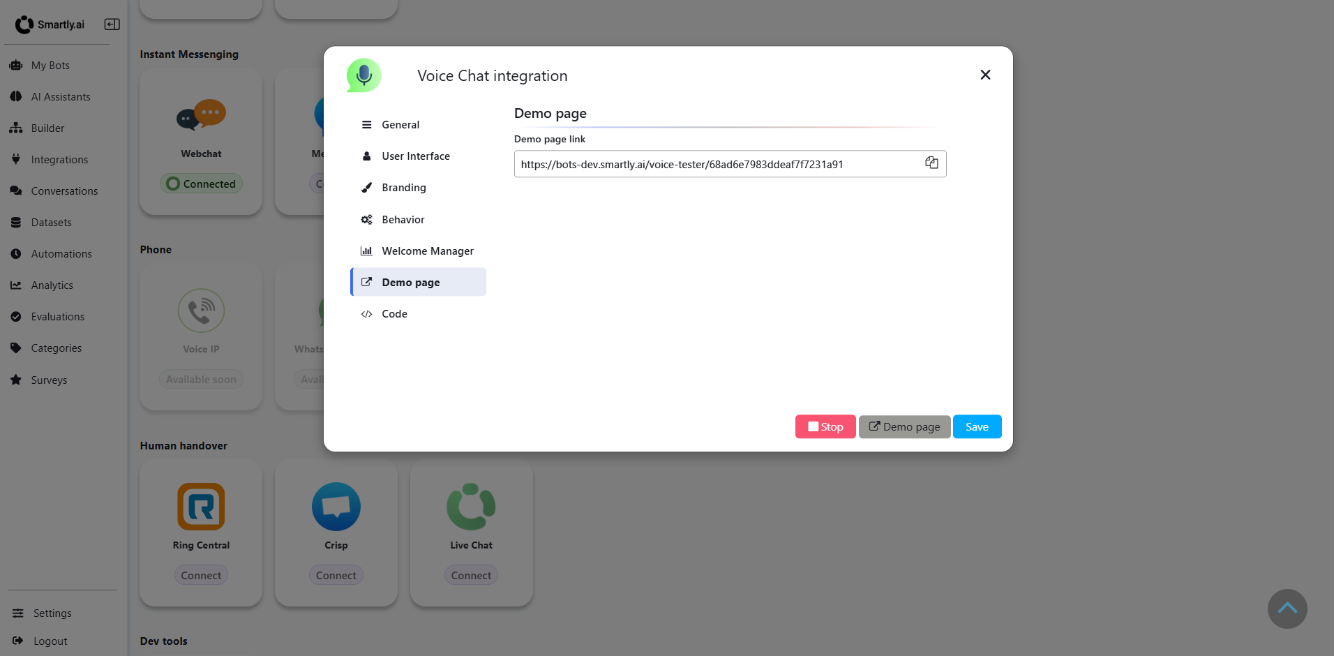Connect the Crisp integration

(x=336, y=574)
